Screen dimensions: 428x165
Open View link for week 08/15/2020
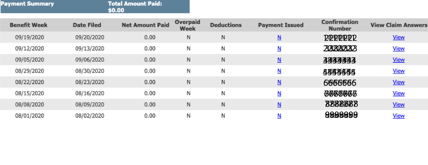coord(398,93)
